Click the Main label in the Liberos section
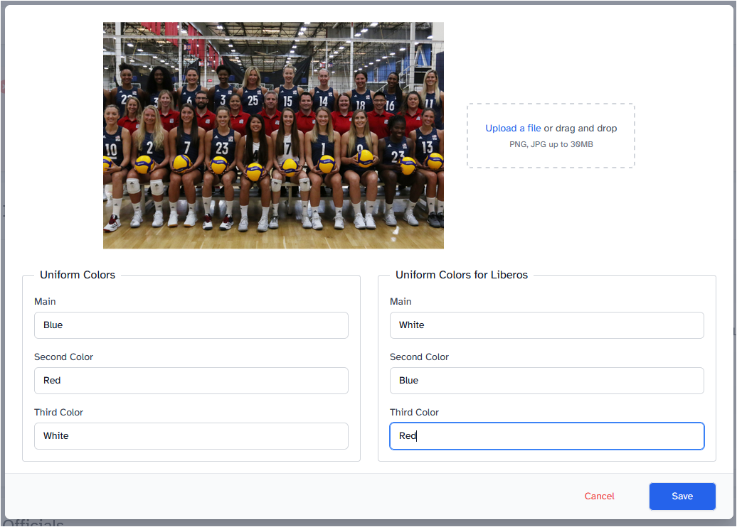 coord(401,302)
